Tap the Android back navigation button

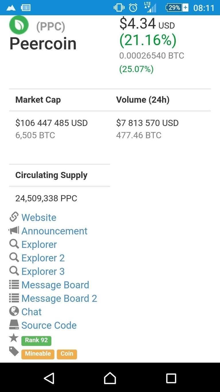[49, 378]
